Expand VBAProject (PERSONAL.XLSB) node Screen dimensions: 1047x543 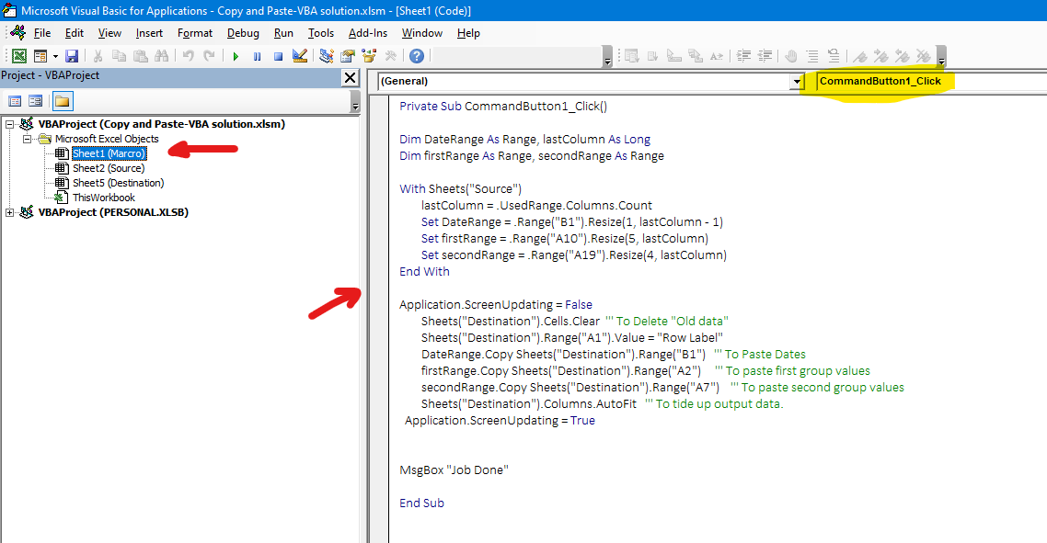9,212
